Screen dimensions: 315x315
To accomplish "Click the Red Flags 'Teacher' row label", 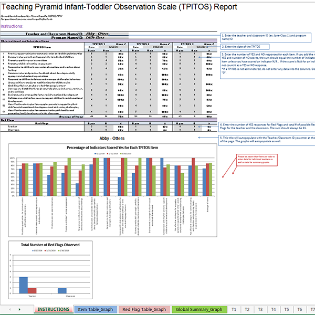I will [x=12, y=127].
